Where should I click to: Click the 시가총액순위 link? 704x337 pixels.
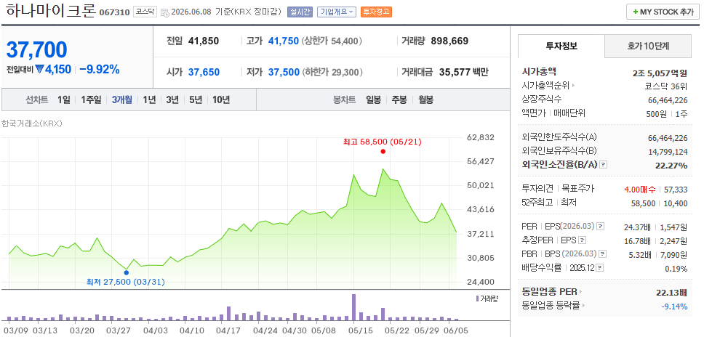tap(545, 85)
